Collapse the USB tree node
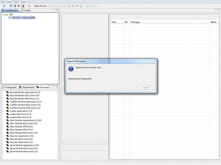 pyautogui.click(x=4, y=15)
